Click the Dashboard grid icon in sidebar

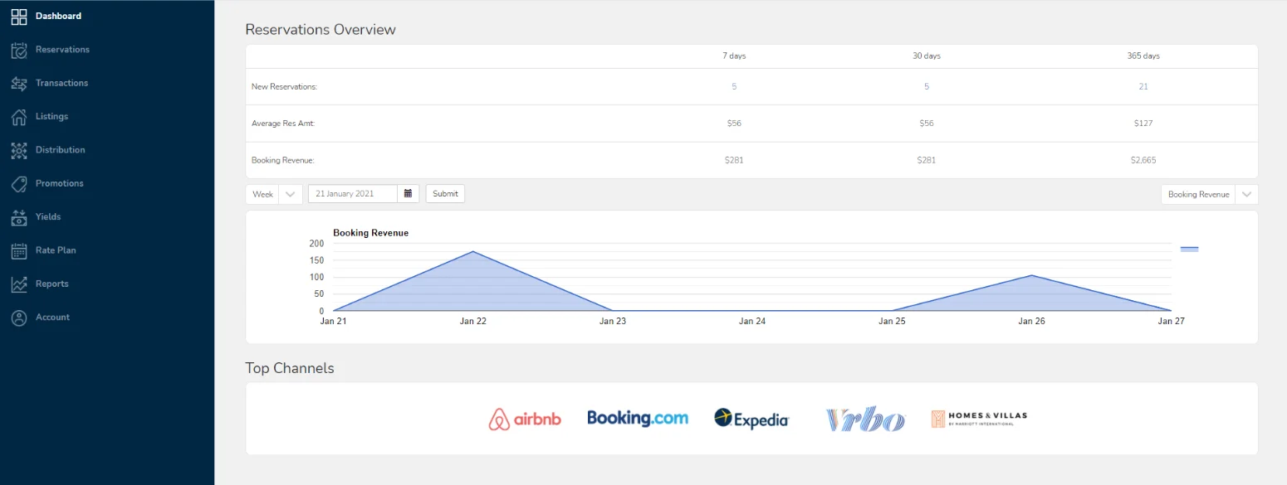[19, 17]
